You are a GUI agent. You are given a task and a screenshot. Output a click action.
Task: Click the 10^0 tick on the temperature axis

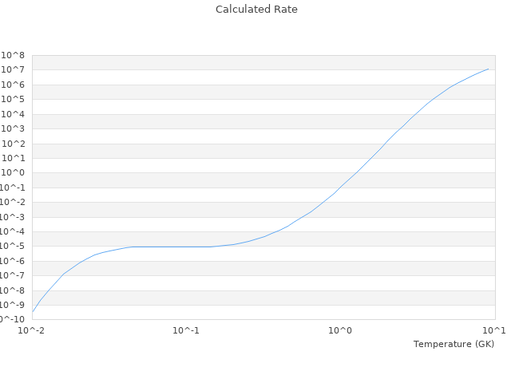click(341, 330)
